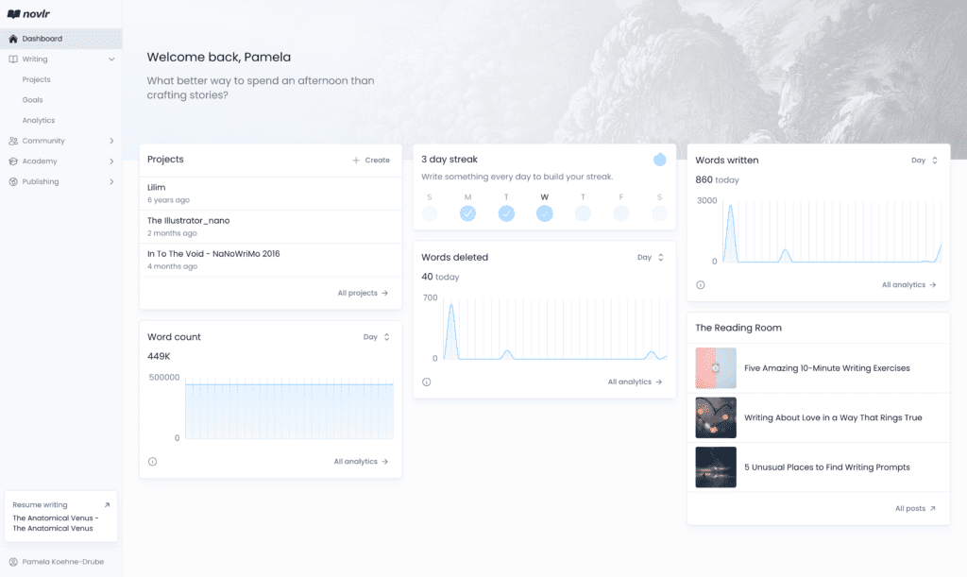Toggle the Tuesday streak checkmark
The width and height of the screenshot is (967, 577).
506,213
